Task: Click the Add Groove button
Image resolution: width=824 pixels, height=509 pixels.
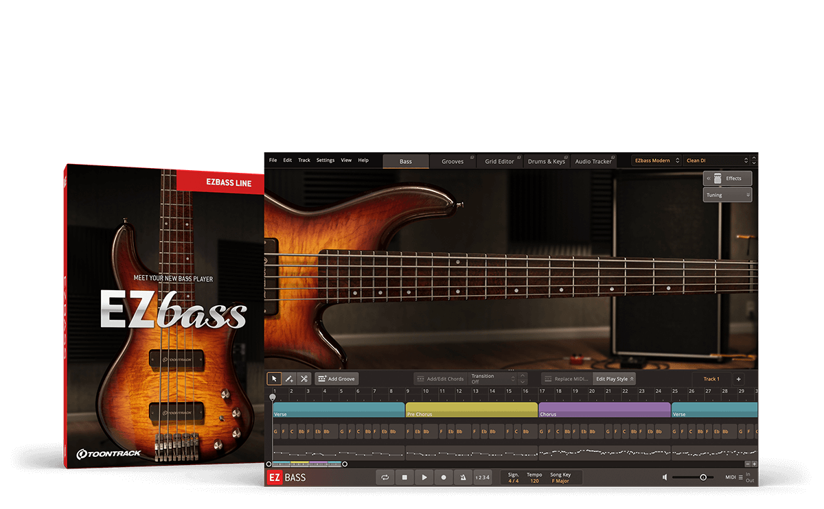Action: pos(336,379)
